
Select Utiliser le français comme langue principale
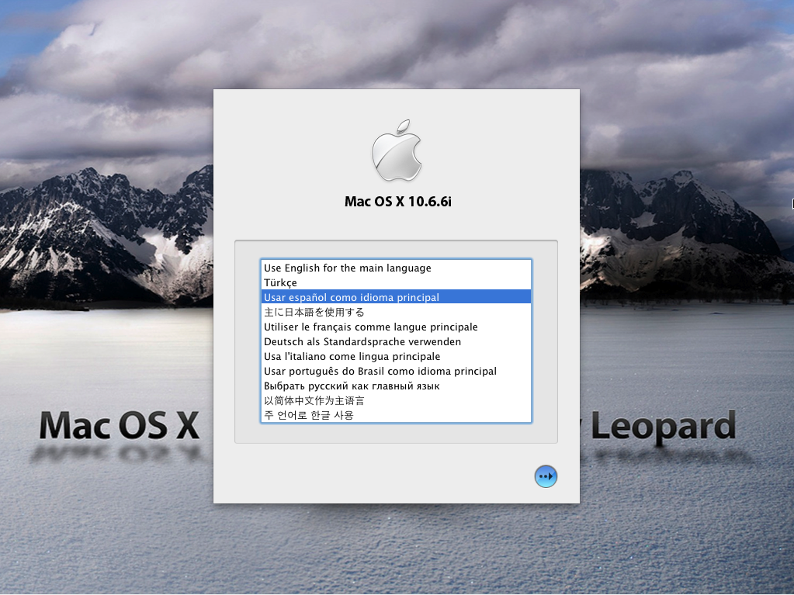(x=396, y=327)
